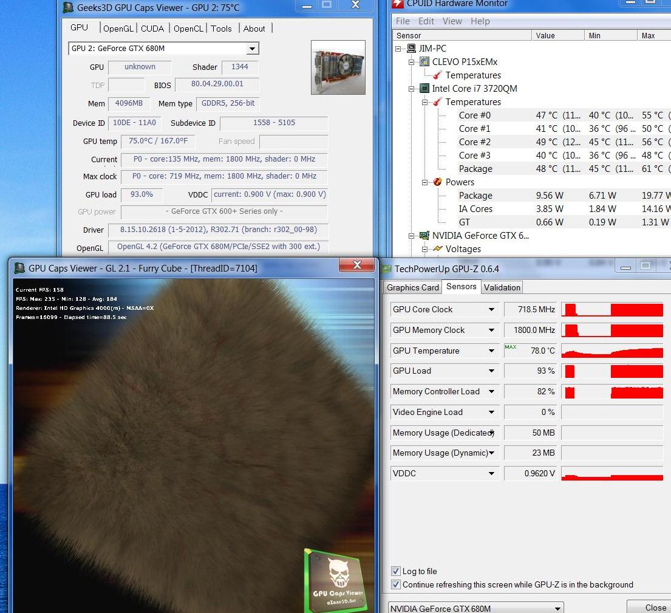Click the BIOS version field 80.04.29.00.01
Viewport: 671px width, 613px height.
[x=217, y=84]
